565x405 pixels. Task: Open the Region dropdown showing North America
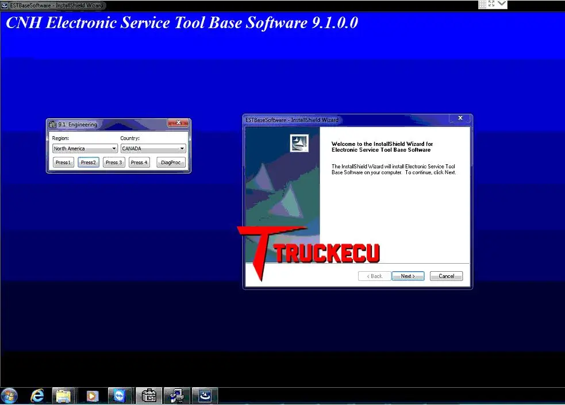tap(84, 148)
